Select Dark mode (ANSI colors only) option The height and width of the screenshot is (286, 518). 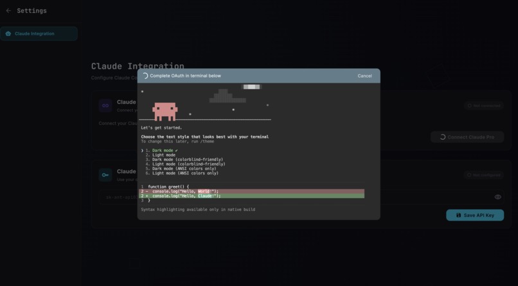click(x=181, y=169)
